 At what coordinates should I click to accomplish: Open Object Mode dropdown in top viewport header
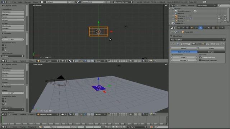48,61
